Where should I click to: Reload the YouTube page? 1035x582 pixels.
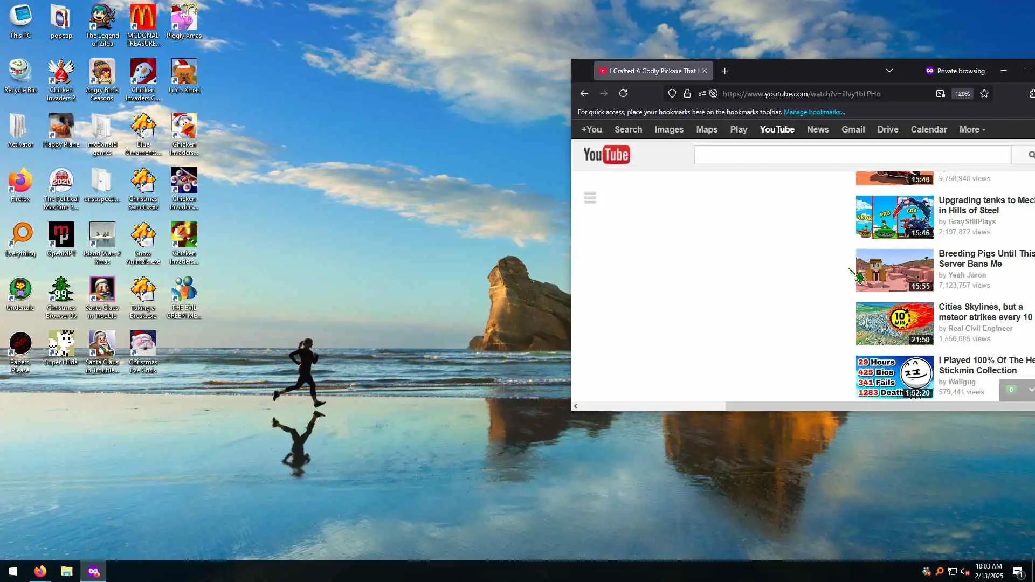(x=623, y=93)
